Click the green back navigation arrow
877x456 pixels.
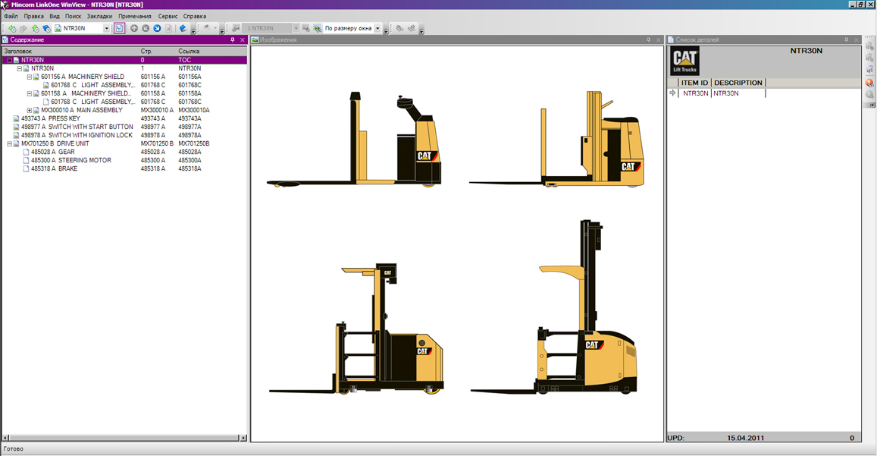11,29
